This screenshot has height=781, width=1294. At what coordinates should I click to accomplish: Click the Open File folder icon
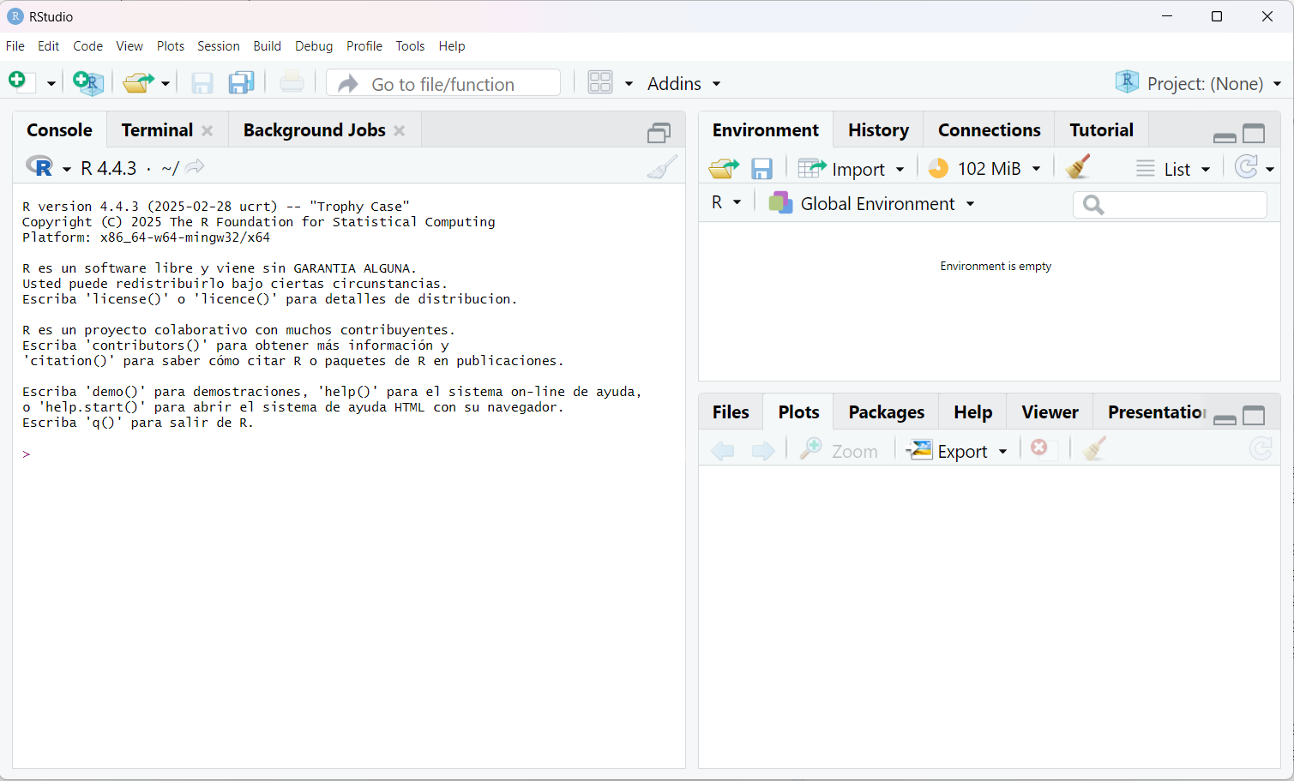pos(137,82)
